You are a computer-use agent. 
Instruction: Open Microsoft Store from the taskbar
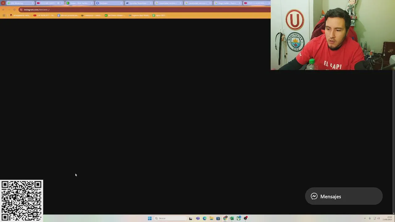tap(218, 218)
